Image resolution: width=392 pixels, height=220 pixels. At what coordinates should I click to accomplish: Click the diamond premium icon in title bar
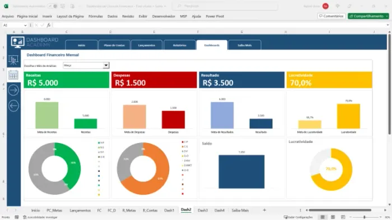coord(338,6)
